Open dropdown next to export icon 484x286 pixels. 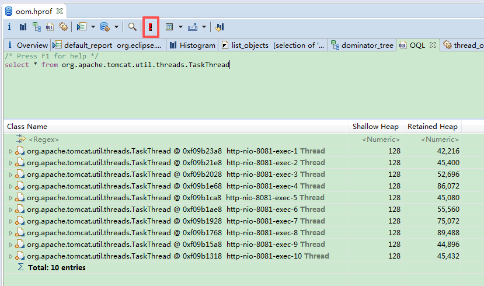pyautogui.click(x=204, y=27)
